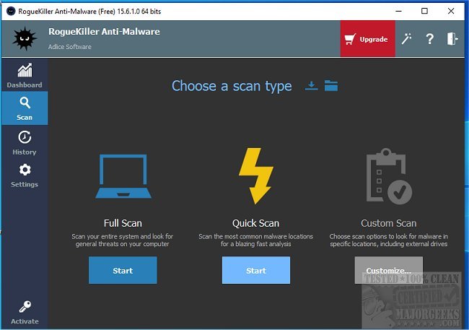Click the Choose a scan type heading
469x330 pixels.
(232, 86)
